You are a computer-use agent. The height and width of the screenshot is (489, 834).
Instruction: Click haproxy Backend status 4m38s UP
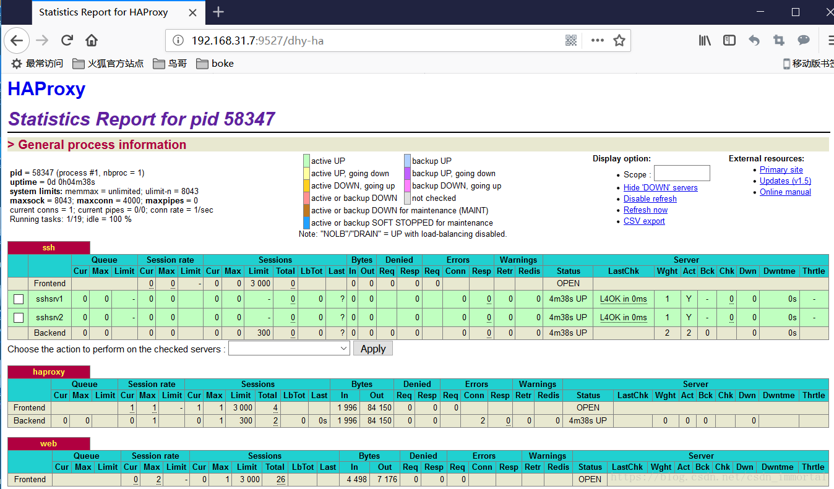pos(588,421)
